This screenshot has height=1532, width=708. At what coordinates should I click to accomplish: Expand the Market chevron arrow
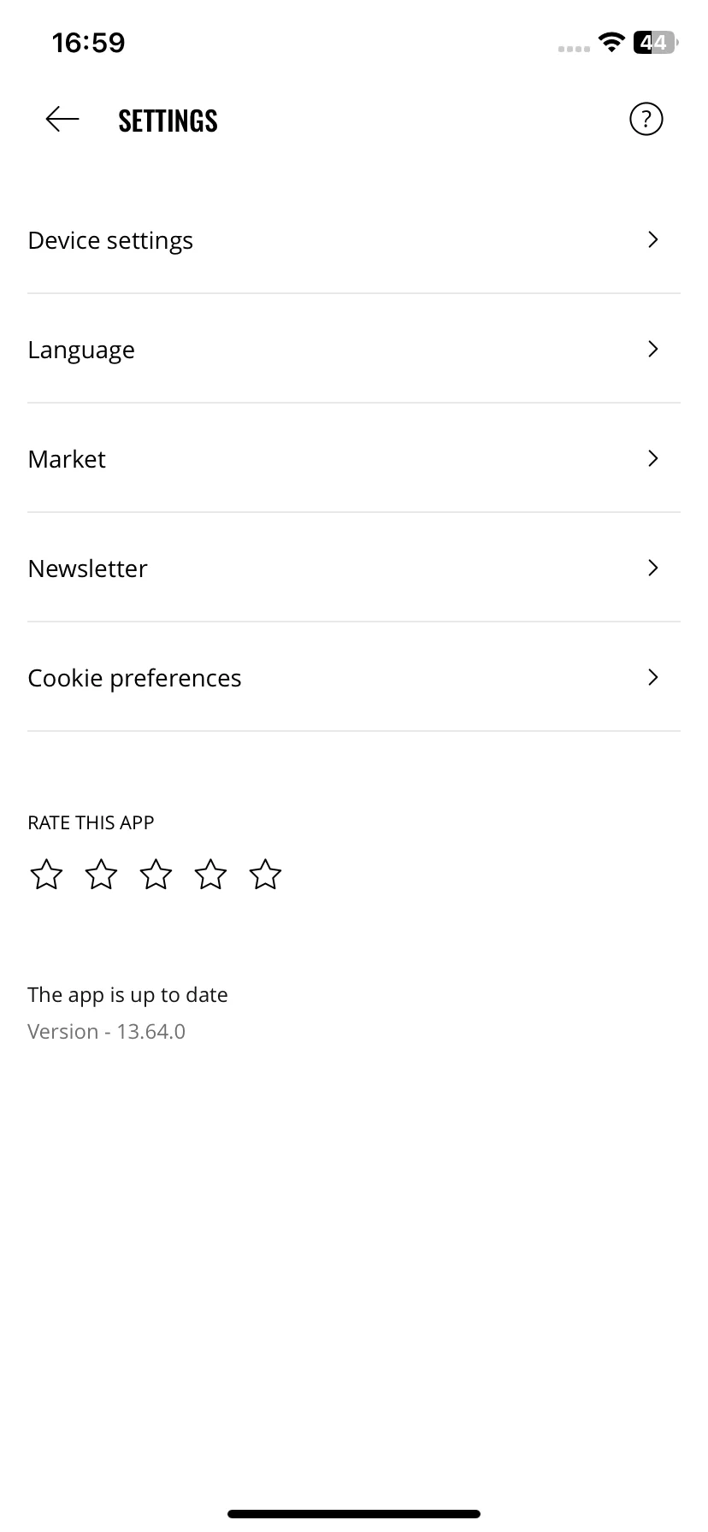click(x=653, y=458)
